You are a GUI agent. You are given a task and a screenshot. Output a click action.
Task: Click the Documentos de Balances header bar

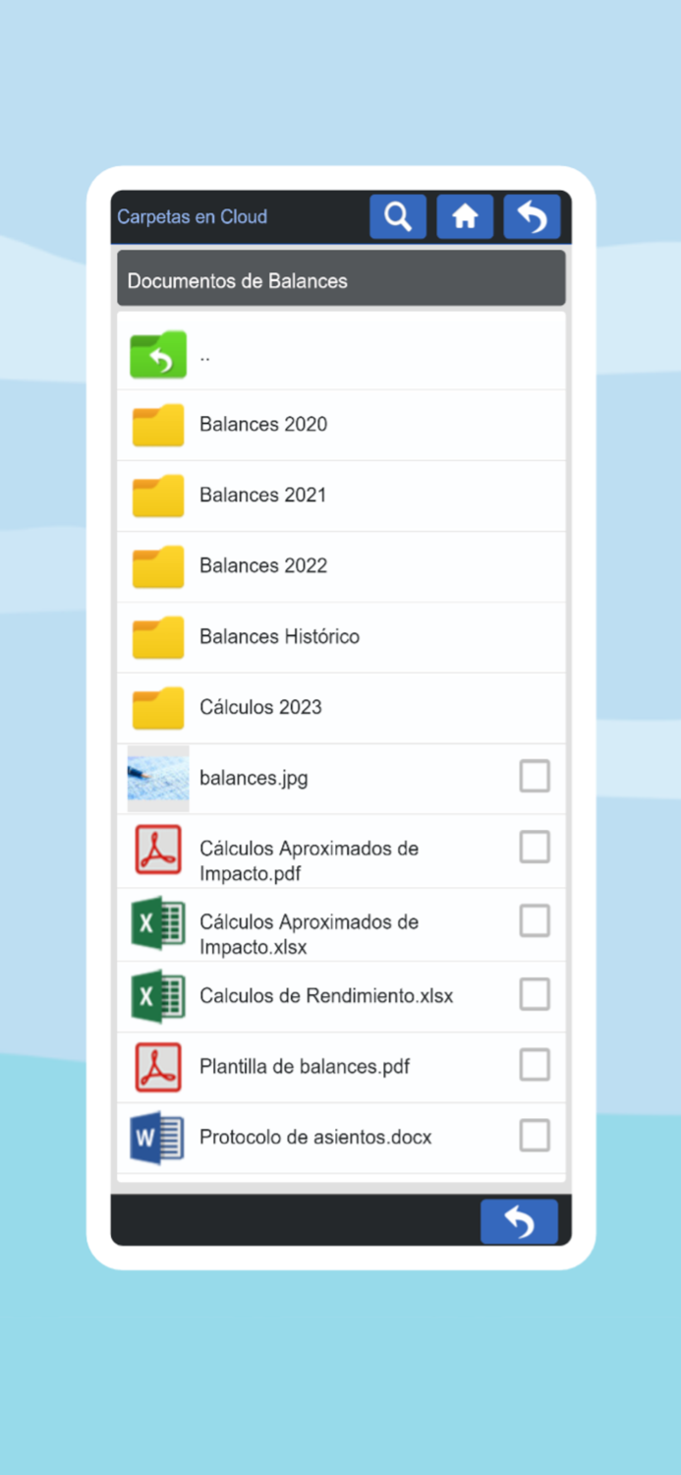341,279
